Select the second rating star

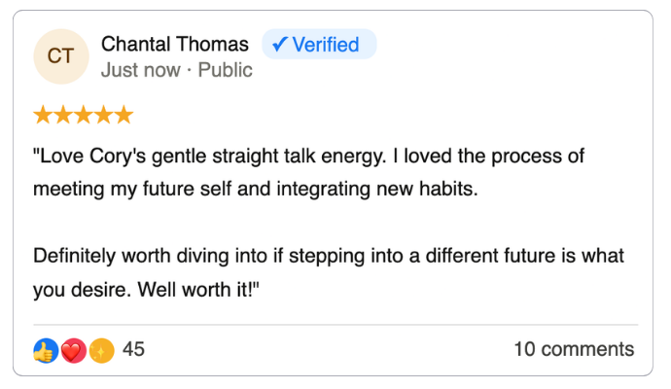(63, 116)
